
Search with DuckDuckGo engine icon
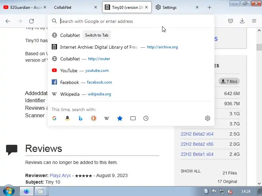[x=94, y=118]
